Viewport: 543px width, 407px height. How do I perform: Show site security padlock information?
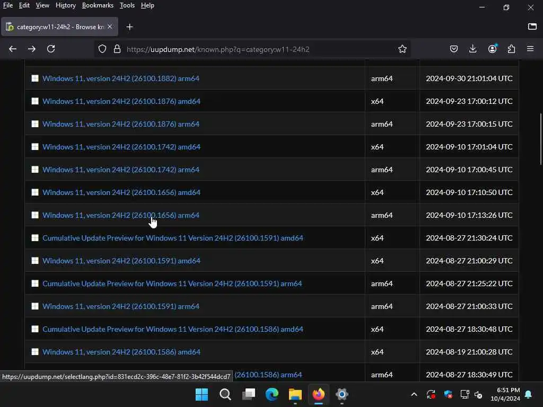(117, 49)
